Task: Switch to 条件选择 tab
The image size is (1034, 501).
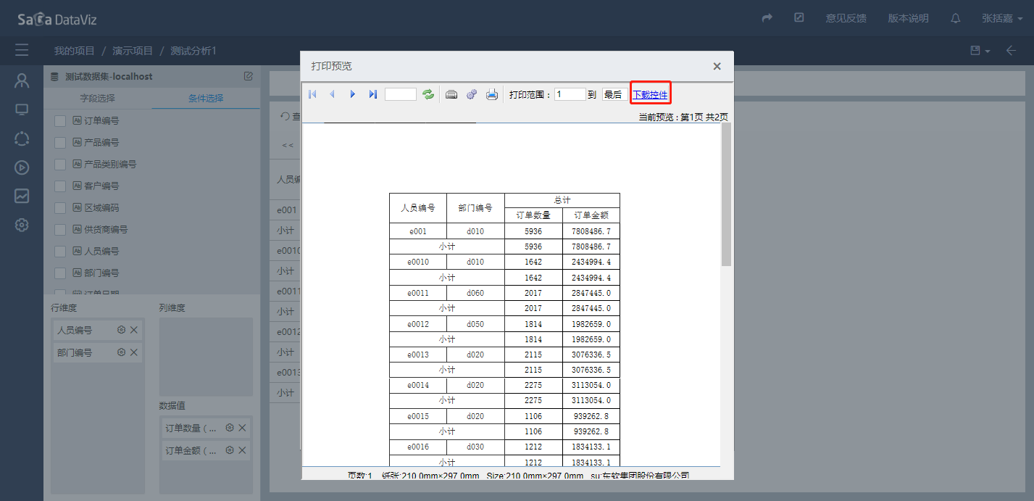Action: [x=206, y=98]
